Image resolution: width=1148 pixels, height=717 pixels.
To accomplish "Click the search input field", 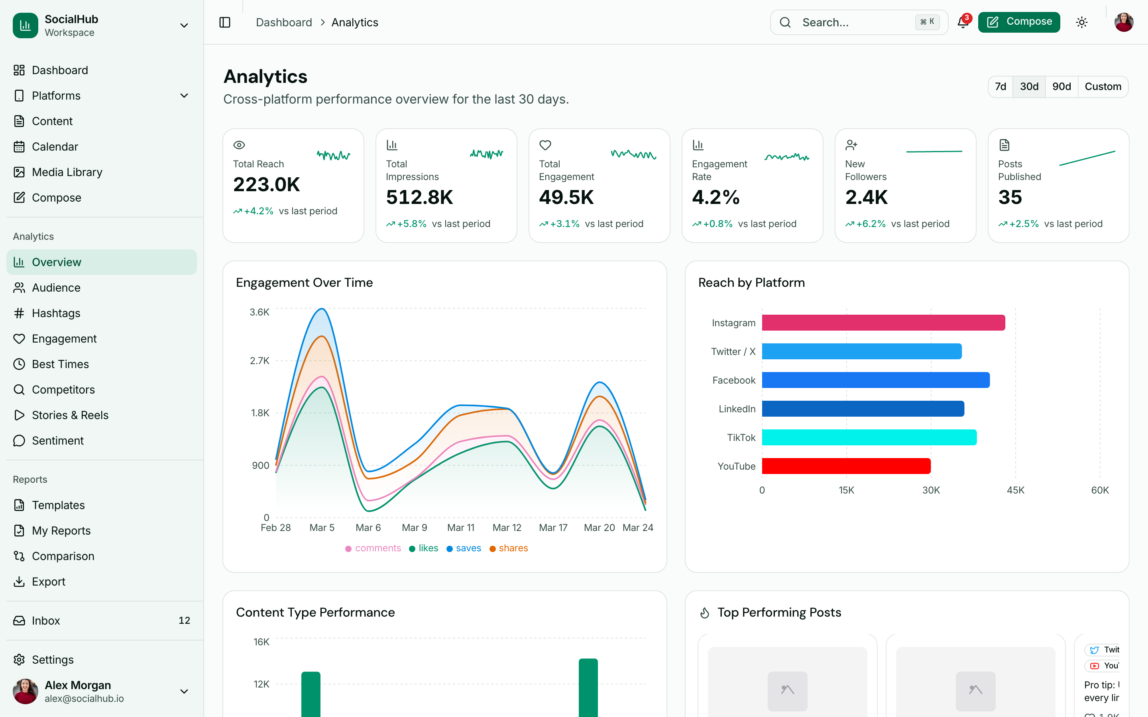I will pos(859,22).
